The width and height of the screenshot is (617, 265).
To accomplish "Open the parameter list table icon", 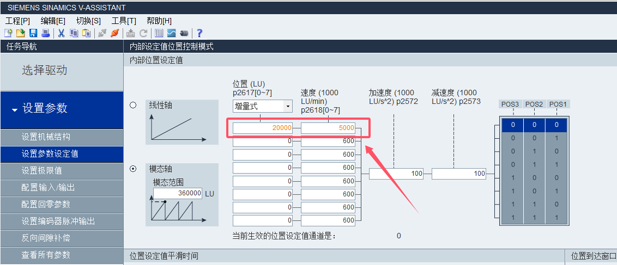I will tap(159, 33).
